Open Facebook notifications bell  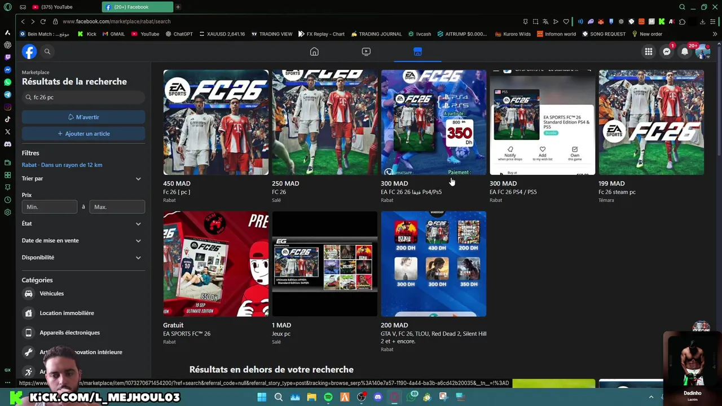tap(685, 51)
